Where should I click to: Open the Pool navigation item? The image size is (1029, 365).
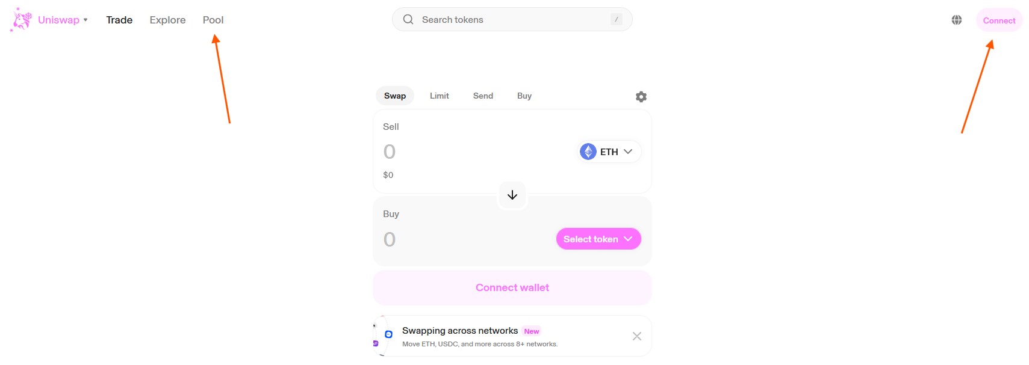tap(213, 20)
